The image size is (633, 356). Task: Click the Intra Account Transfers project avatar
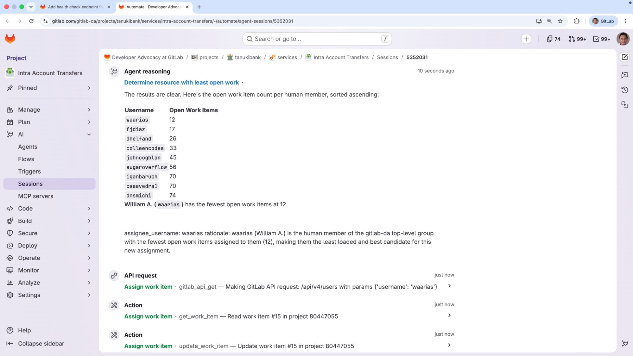10,73
